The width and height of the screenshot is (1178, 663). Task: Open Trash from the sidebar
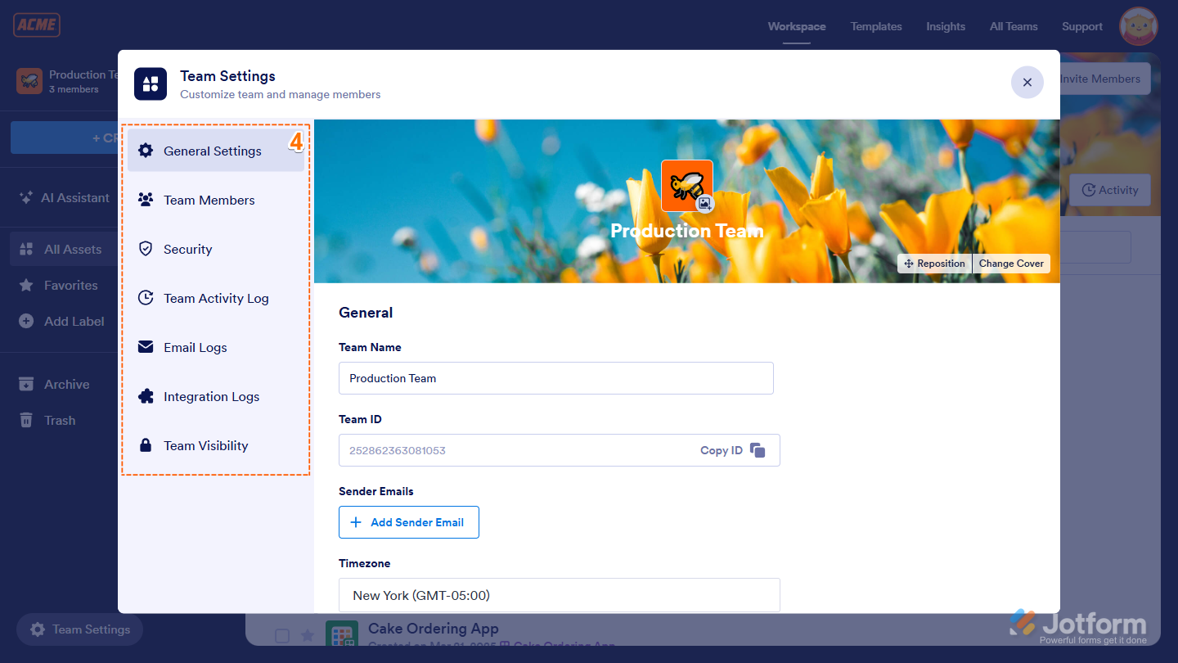(x=58, y=420)
